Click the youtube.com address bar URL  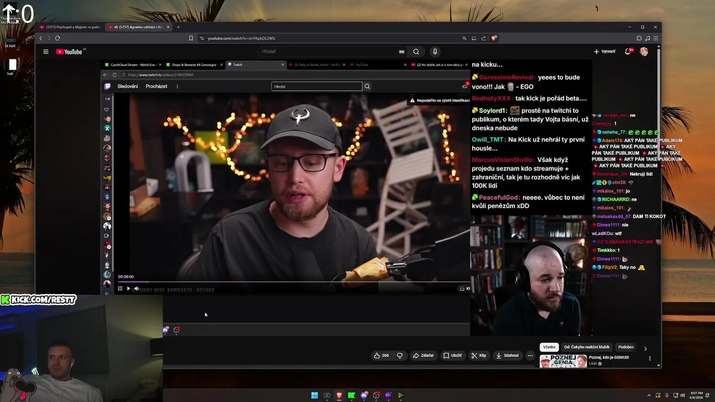pos(241,38)
